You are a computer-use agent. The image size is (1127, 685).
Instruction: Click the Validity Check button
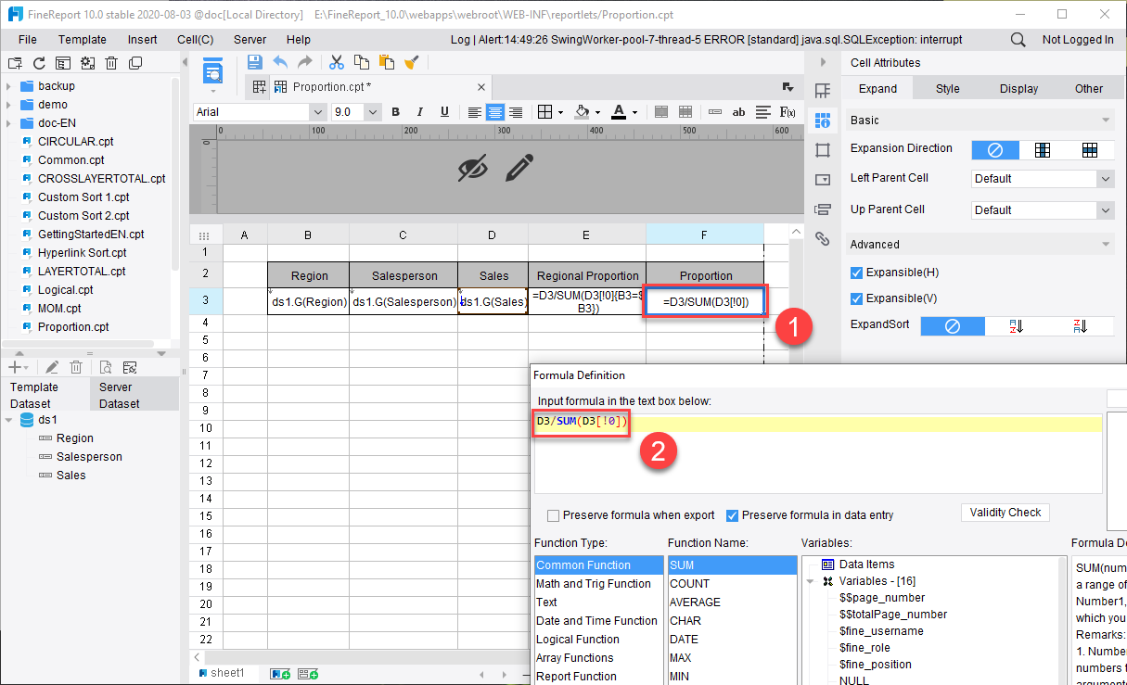pyautogui.click(x=1005, y=513)
